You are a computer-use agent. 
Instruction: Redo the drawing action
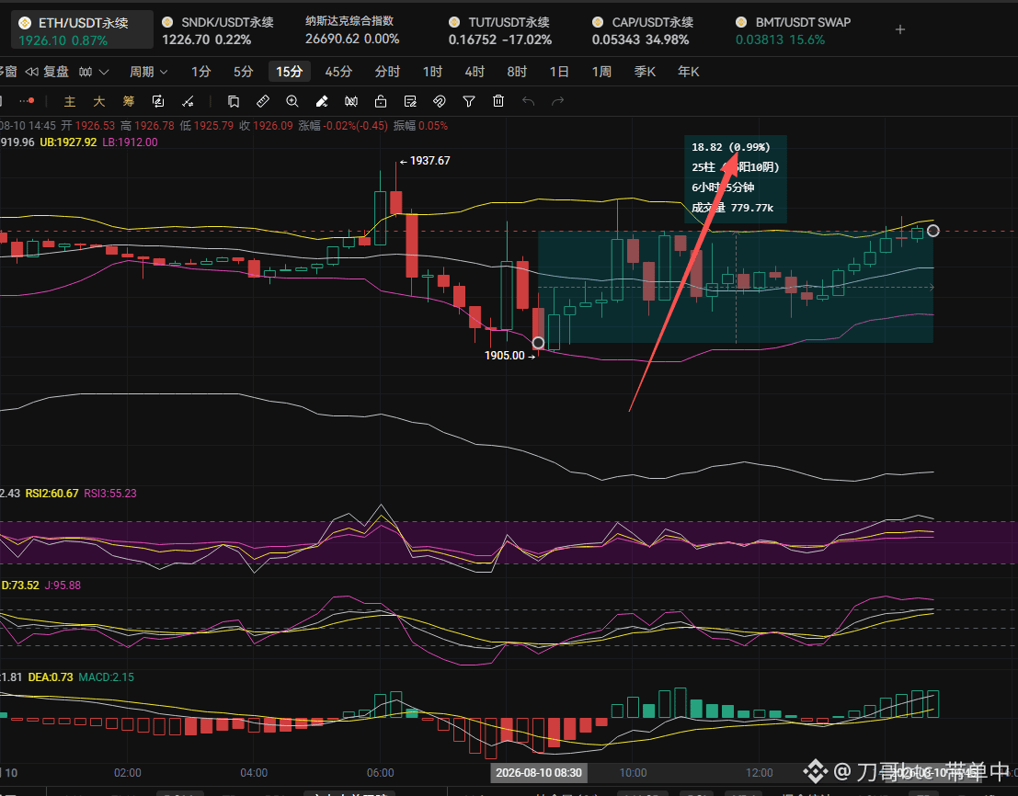[x=557, y=101]
